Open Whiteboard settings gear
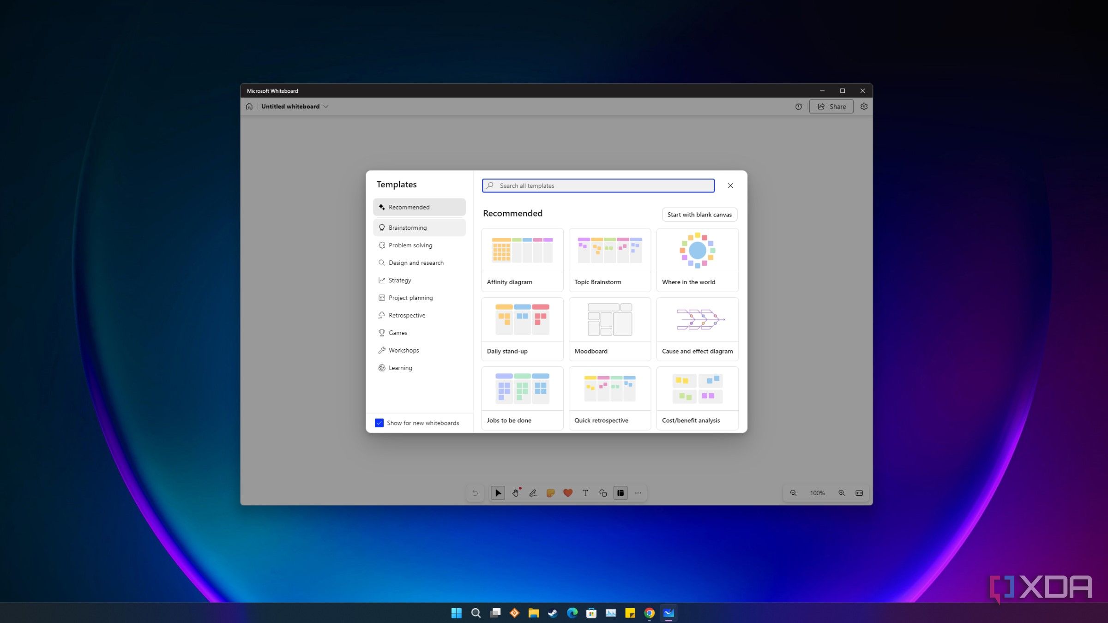The width and height of the screenshot is (1108, 623). pos(864,106)
